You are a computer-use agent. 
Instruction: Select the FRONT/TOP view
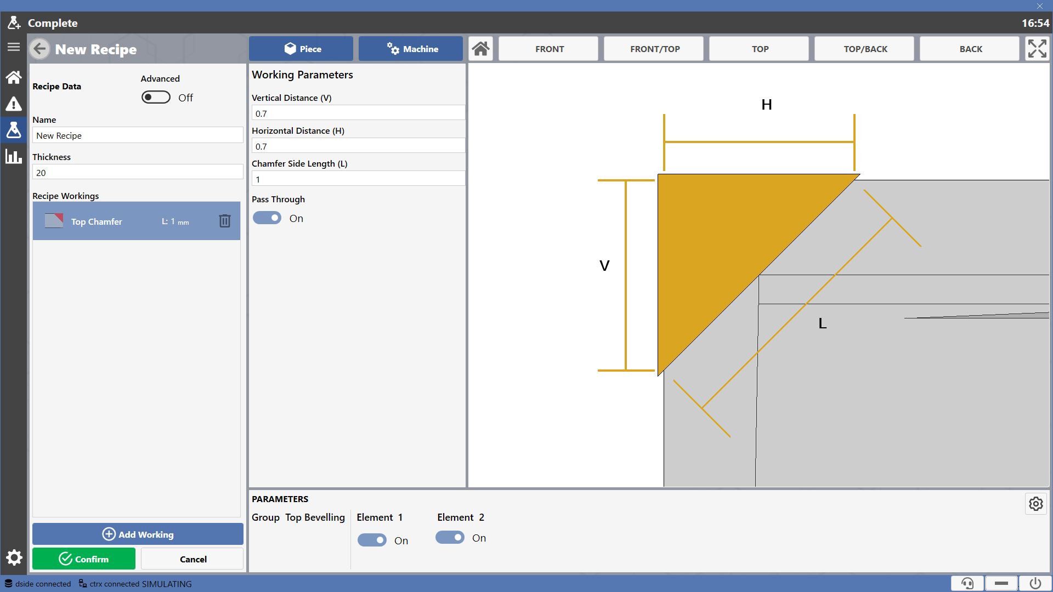point(654,49)
